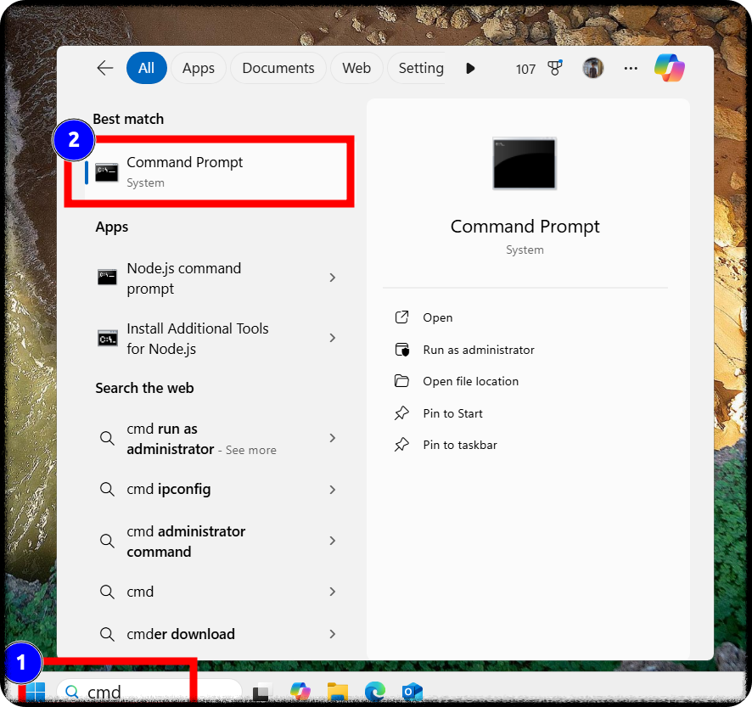Click the taskbar search box containing cmd
The height and width of the screenshot is (707, 752).
pos(149,692)
